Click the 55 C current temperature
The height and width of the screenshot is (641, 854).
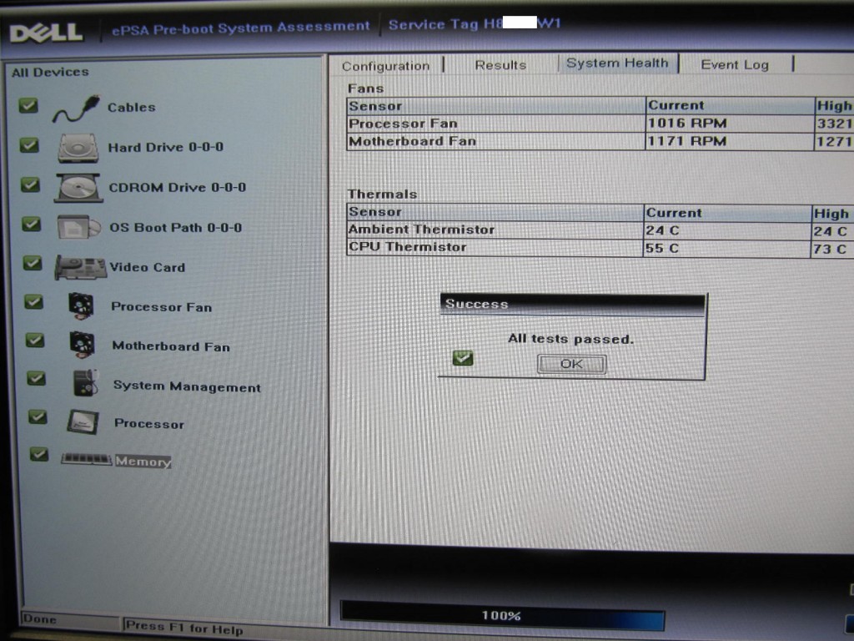(662, 249)
